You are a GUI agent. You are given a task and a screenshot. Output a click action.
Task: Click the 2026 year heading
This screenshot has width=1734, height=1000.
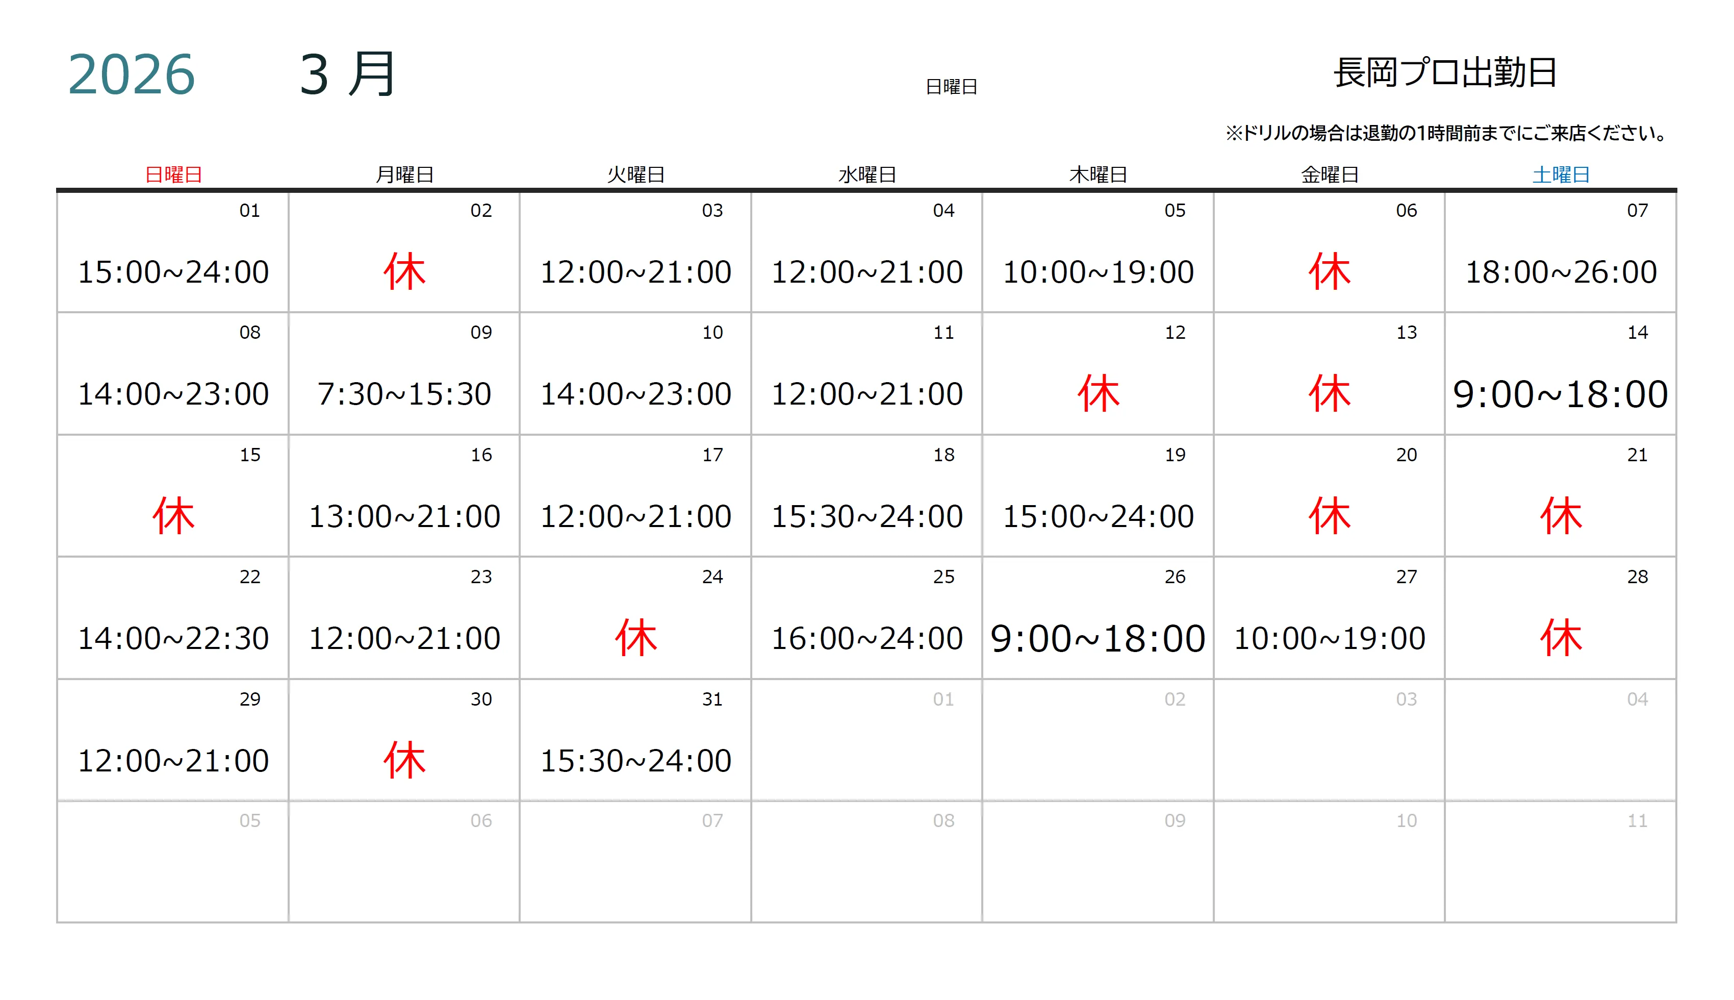(x=131, y=74)
